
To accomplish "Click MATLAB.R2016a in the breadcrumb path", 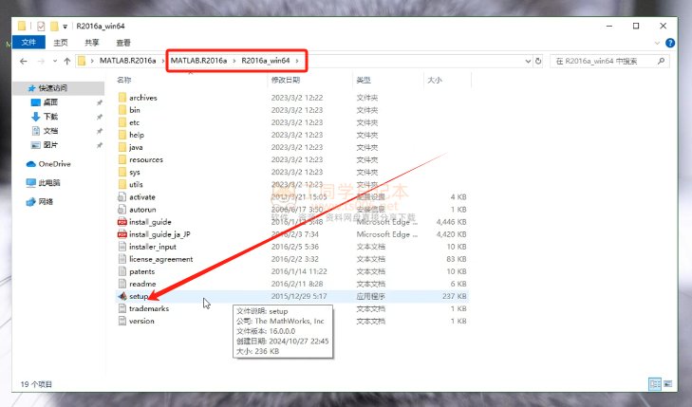I will pyautogui.click(x=196, y=61).
